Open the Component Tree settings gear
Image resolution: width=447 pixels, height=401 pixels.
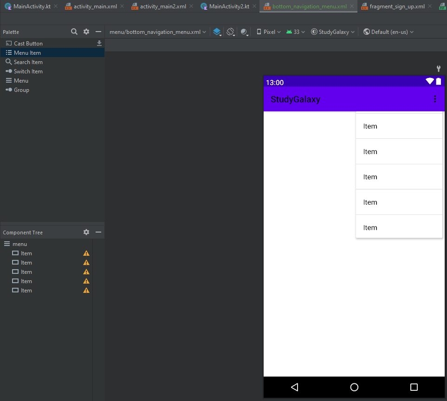[86, 232]
